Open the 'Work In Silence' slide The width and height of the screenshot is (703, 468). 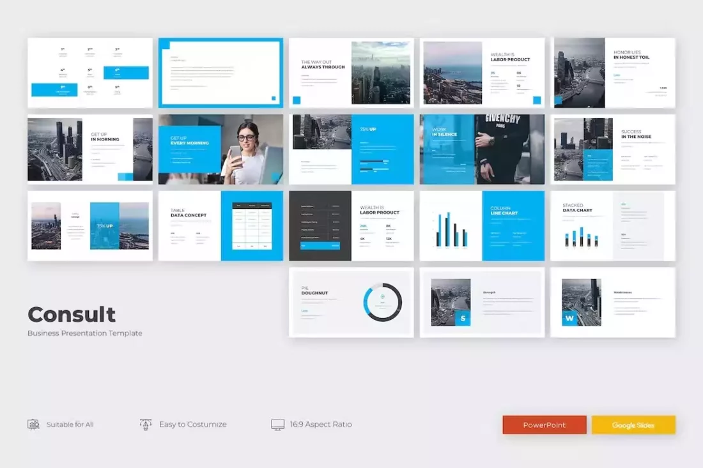point(483,149)
